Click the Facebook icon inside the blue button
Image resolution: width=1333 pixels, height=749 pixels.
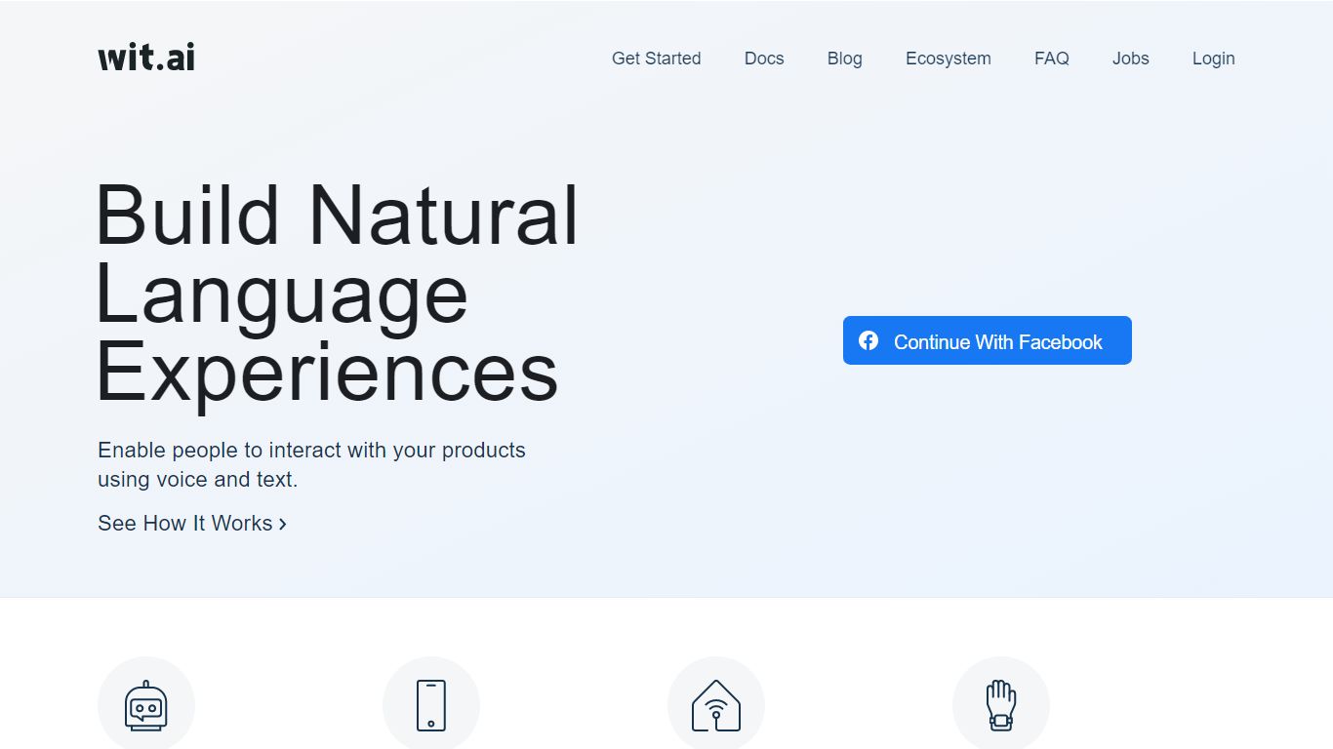point(869,340)
